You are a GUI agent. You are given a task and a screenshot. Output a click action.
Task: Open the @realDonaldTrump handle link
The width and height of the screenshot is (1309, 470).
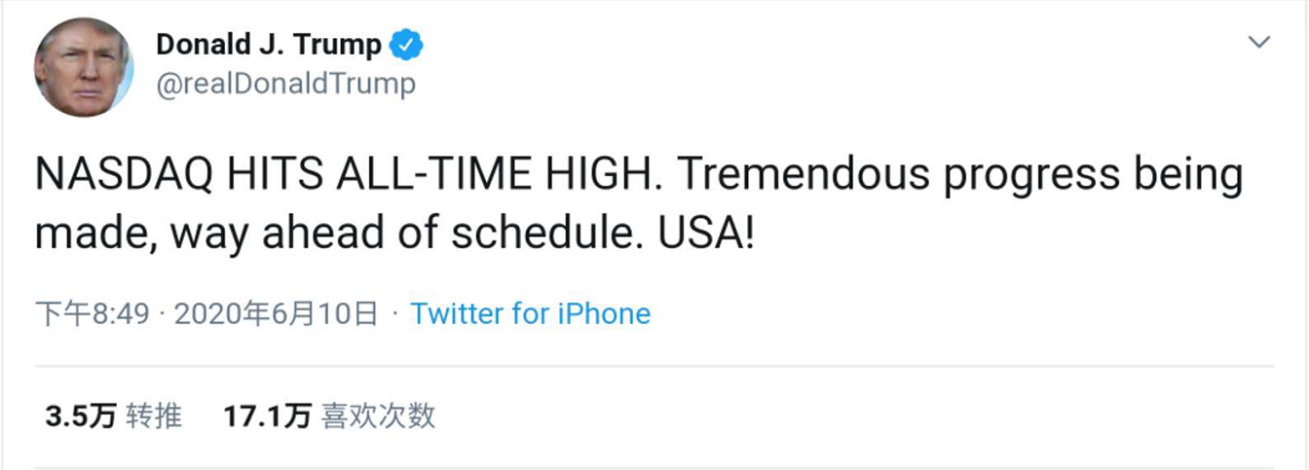(286, 84)
